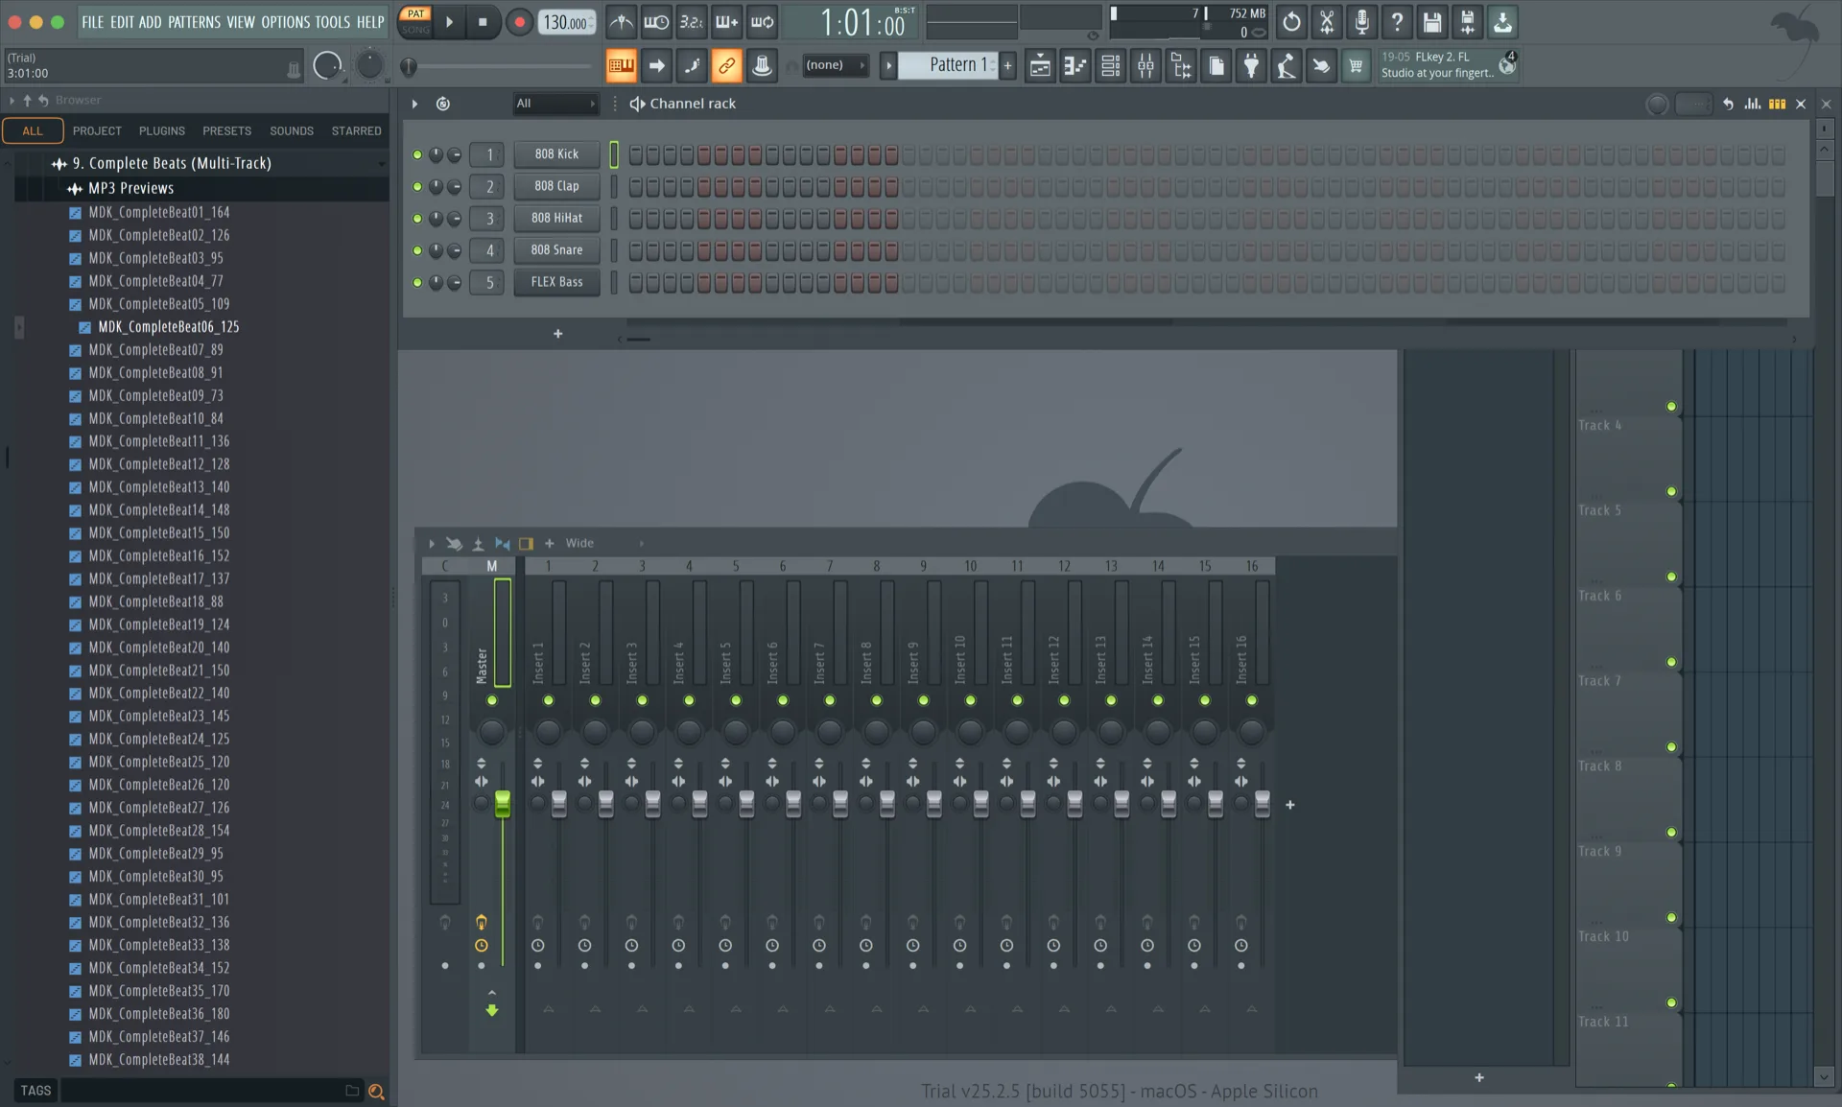Click the song position slider below tempo

[x=497, y=66]
